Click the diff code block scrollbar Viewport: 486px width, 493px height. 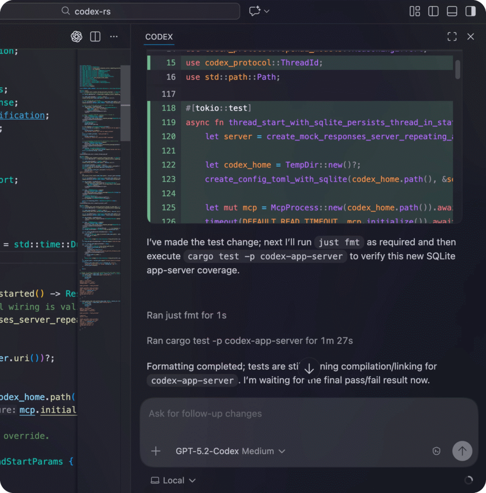point(458,69)
